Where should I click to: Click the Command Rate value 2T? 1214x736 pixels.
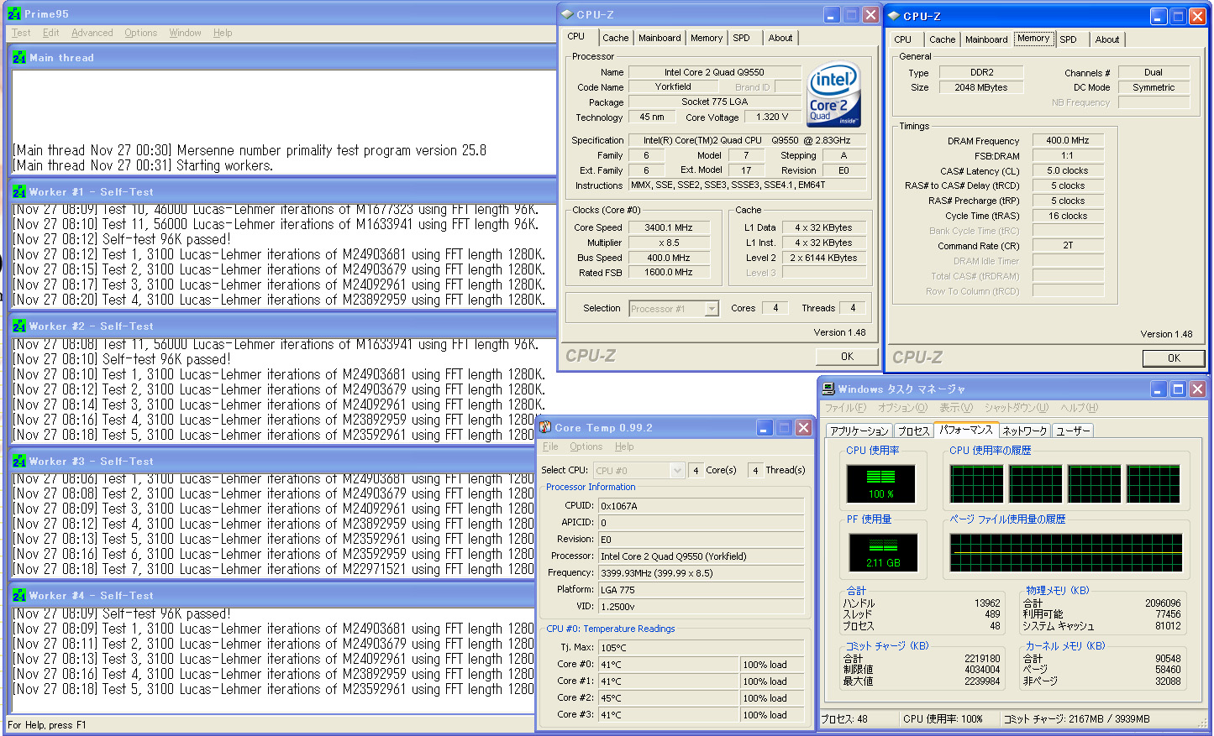click(x=1068, y=245)
